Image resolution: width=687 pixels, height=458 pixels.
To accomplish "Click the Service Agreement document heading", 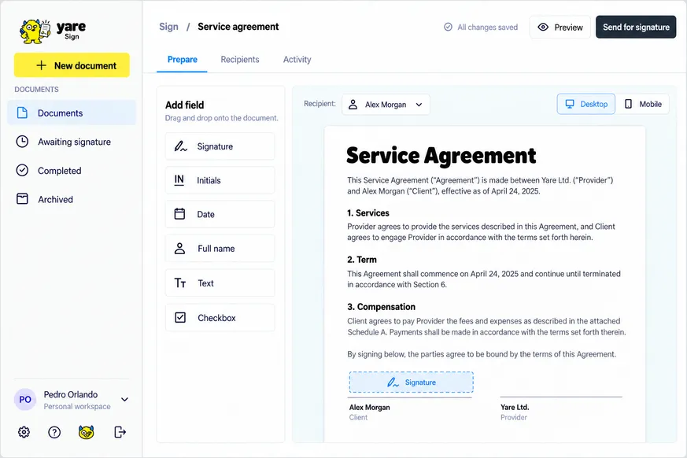I will coord(441,156).
